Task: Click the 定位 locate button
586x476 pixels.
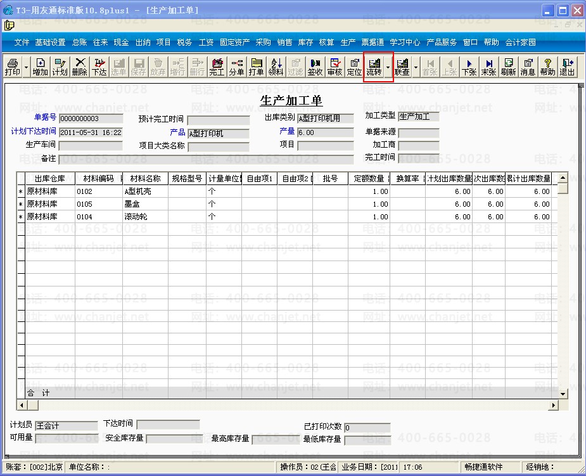Action: [x=354, y=67]
